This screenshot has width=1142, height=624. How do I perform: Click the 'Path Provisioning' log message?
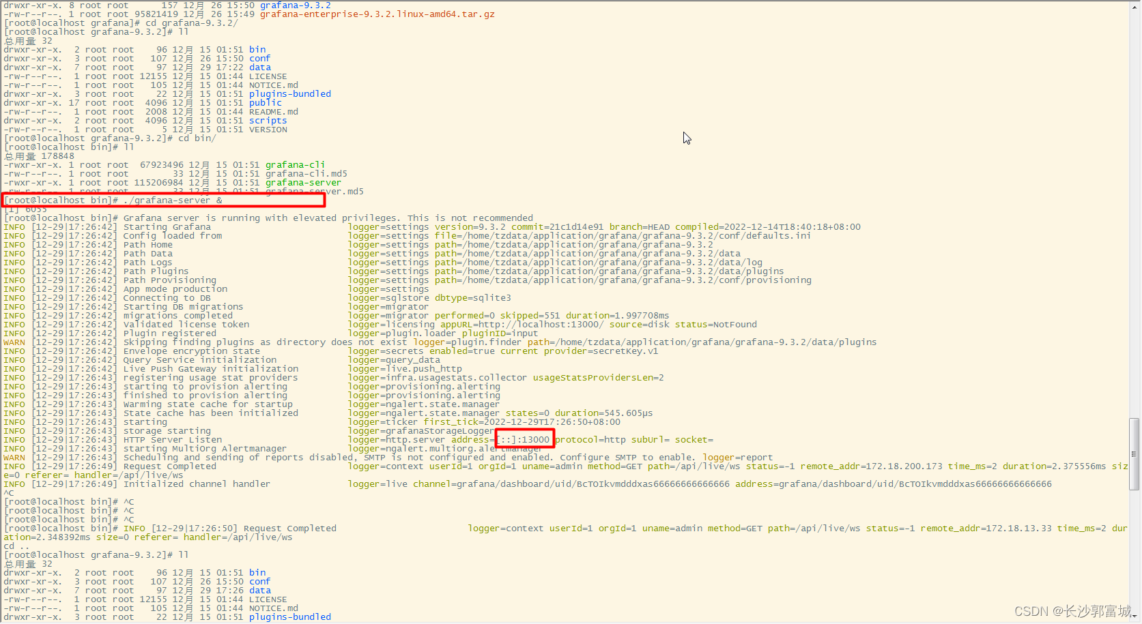[x=170, y=280]
